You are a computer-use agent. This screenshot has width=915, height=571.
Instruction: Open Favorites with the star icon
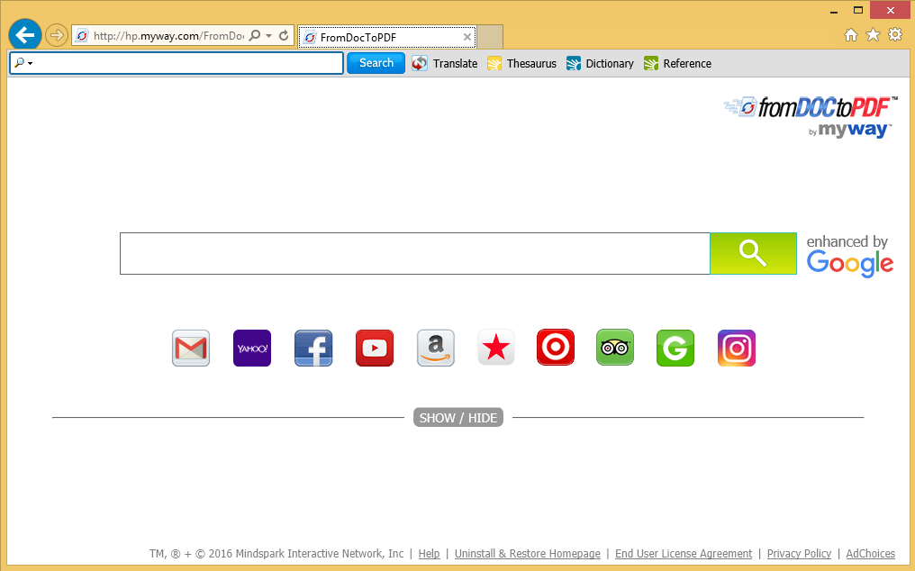click(x=873, y=35)
